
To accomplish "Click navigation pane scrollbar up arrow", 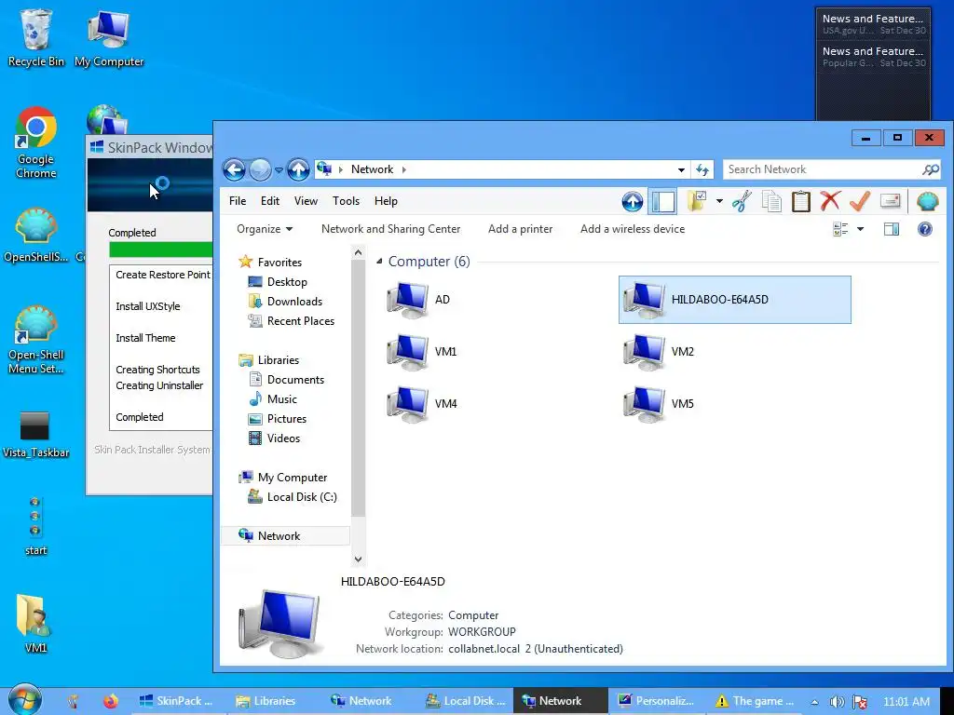I will [x=358, y=252].
